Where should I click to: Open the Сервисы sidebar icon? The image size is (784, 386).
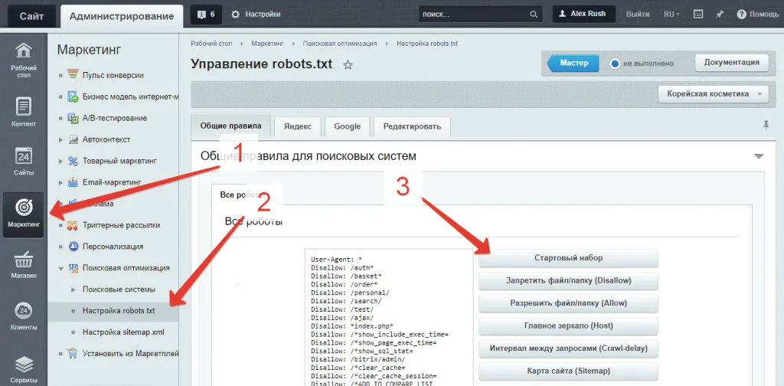24,368
